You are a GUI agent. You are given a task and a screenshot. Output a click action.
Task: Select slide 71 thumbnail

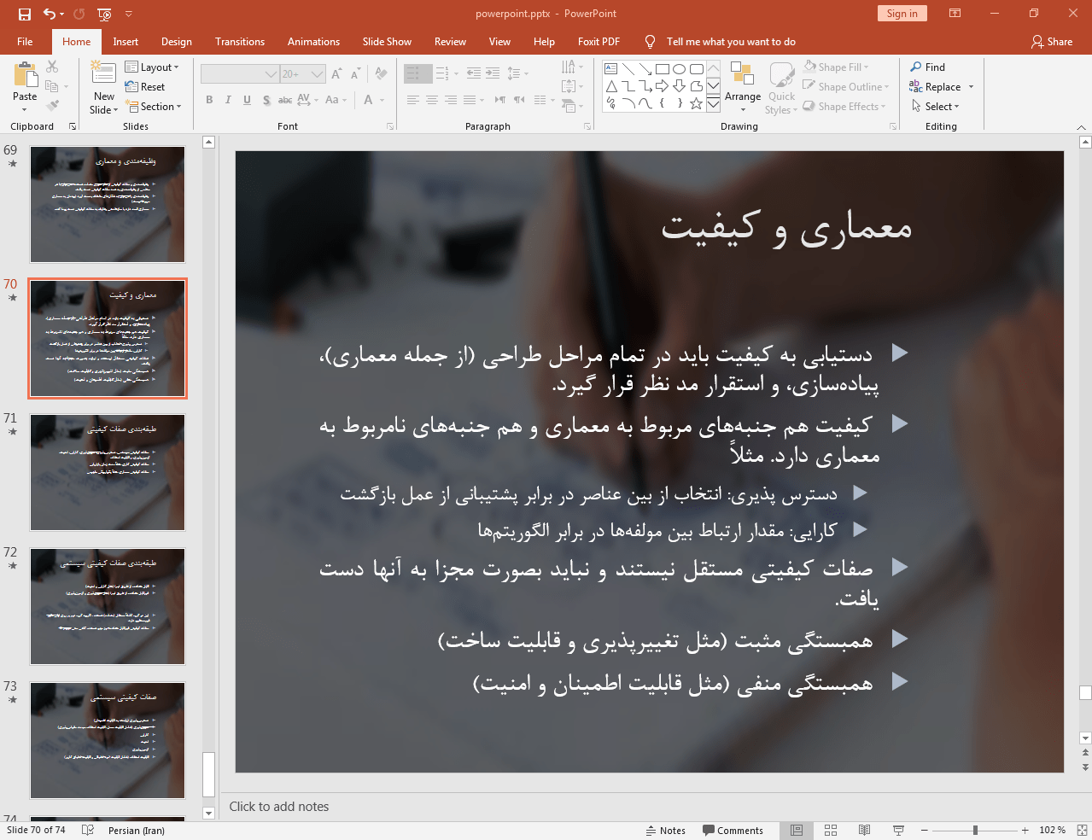click(108, 472)
